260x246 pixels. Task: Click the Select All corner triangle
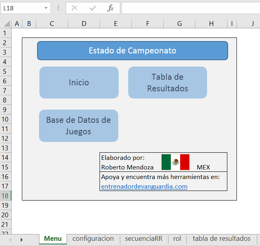coord(6,24)
